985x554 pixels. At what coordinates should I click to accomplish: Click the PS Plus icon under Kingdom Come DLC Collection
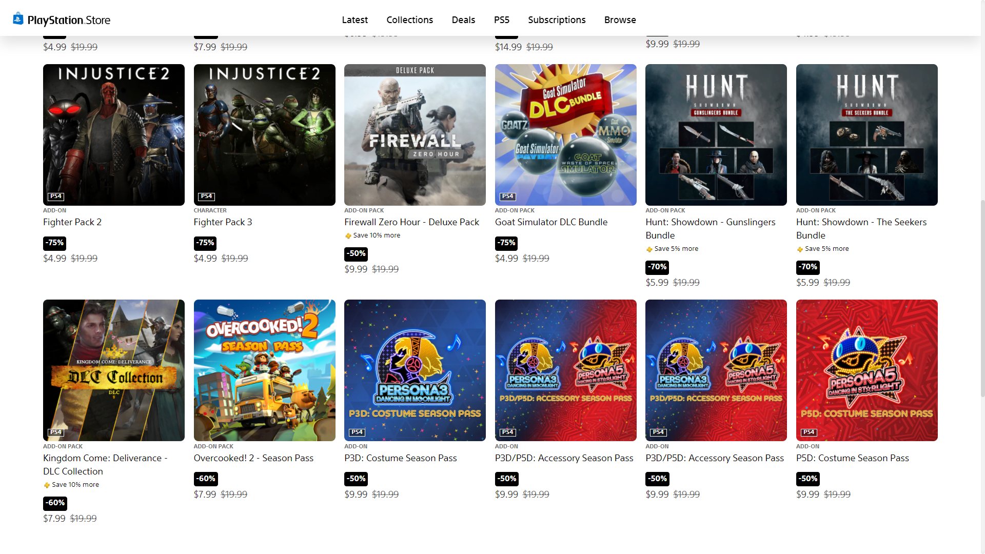pos(47,485)
